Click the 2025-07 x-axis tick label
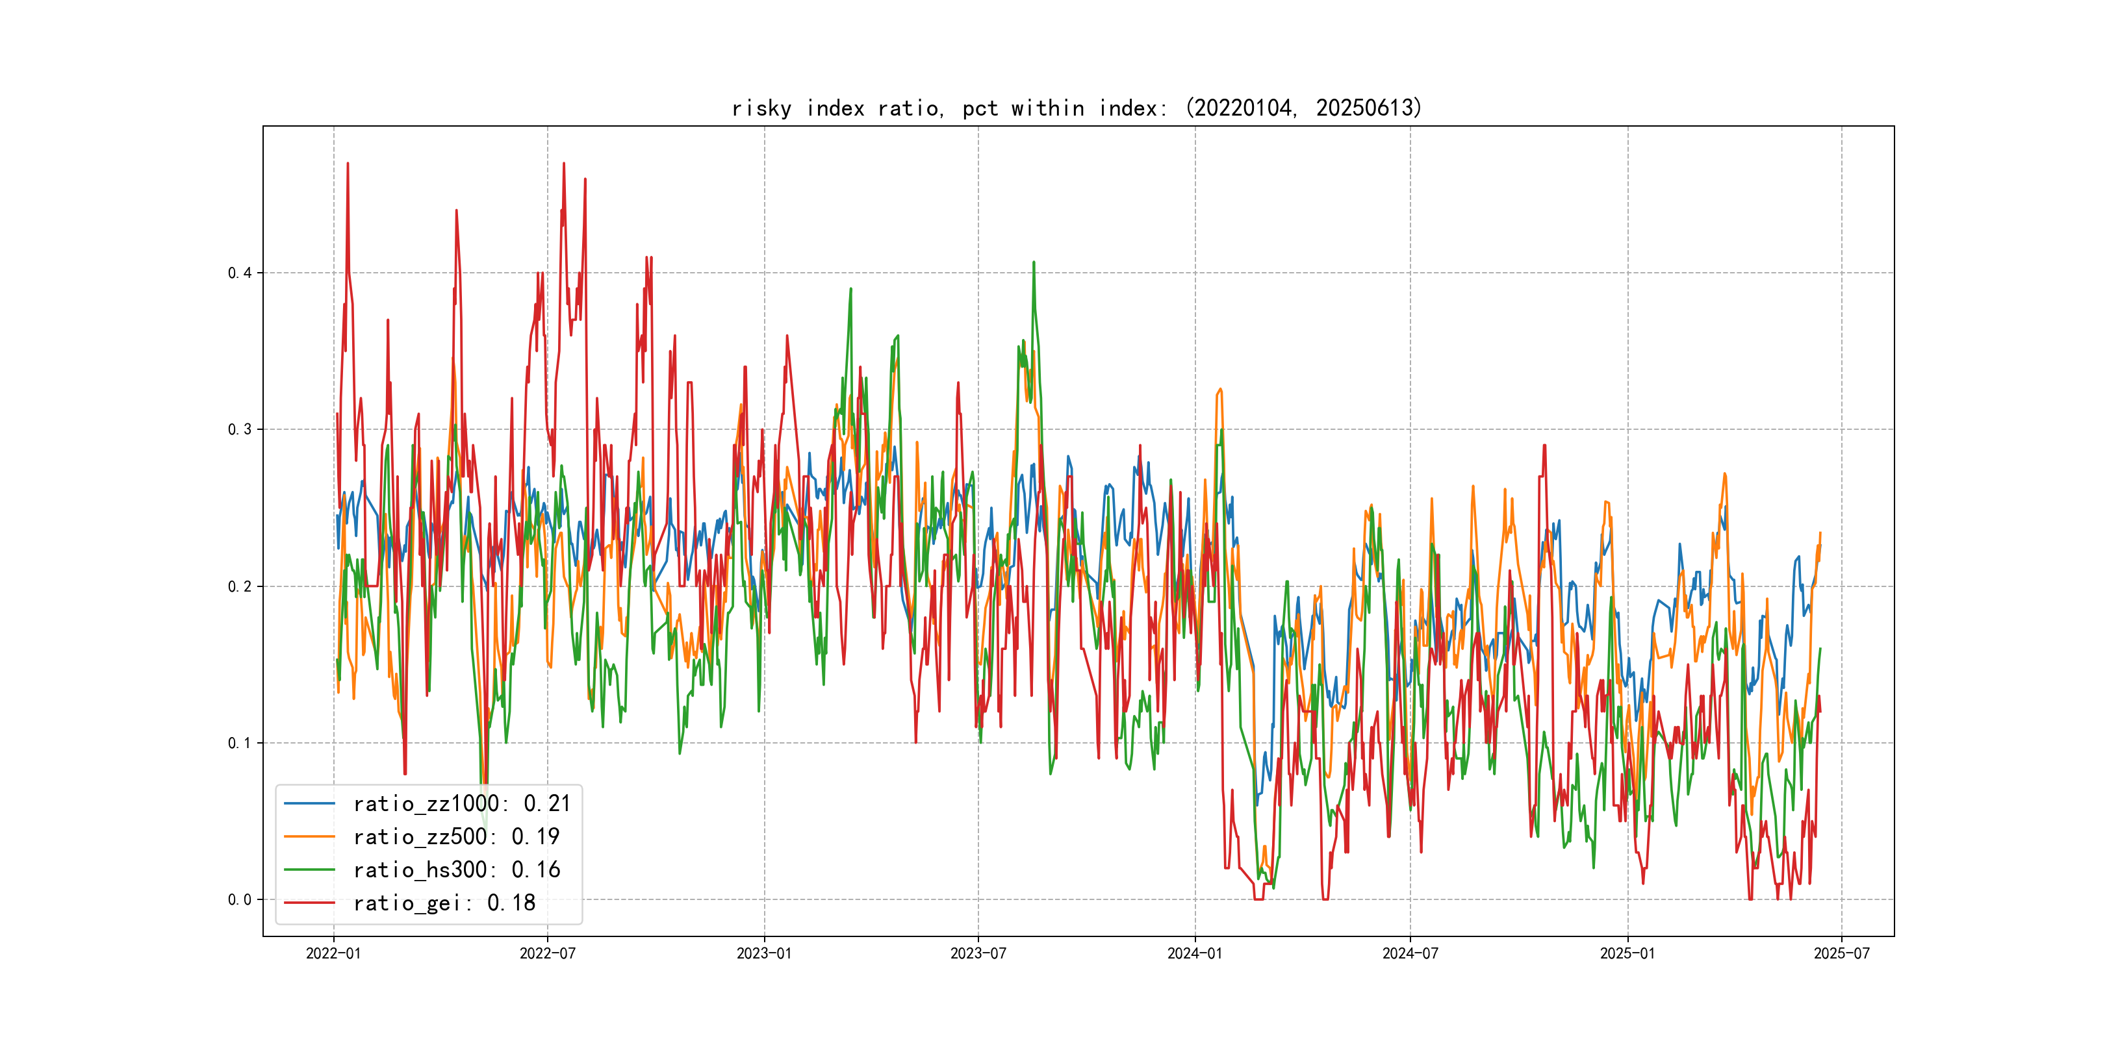 1841,953
